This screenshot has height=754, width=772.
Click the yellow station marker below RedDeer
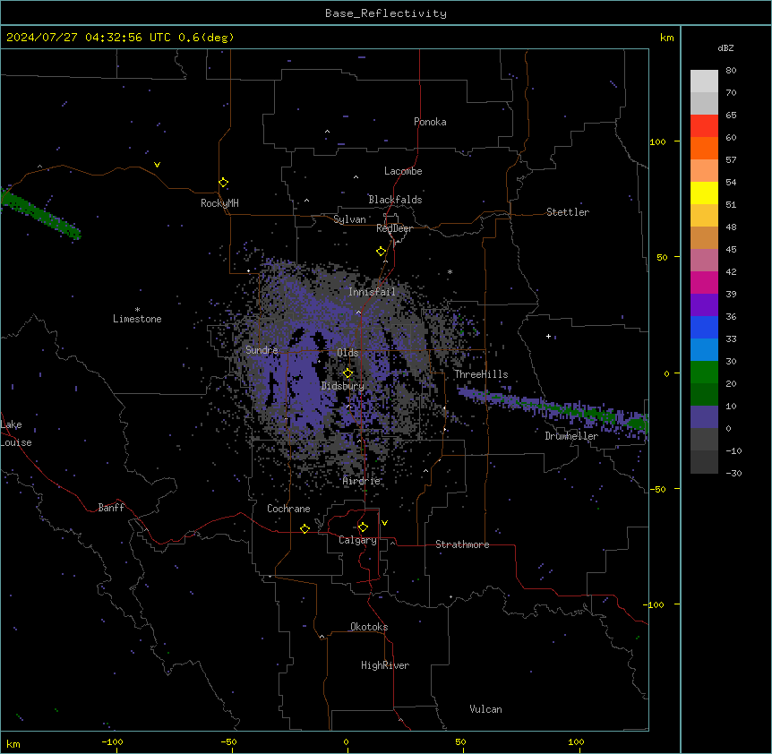pyautogui.click(x=382, y=252)
